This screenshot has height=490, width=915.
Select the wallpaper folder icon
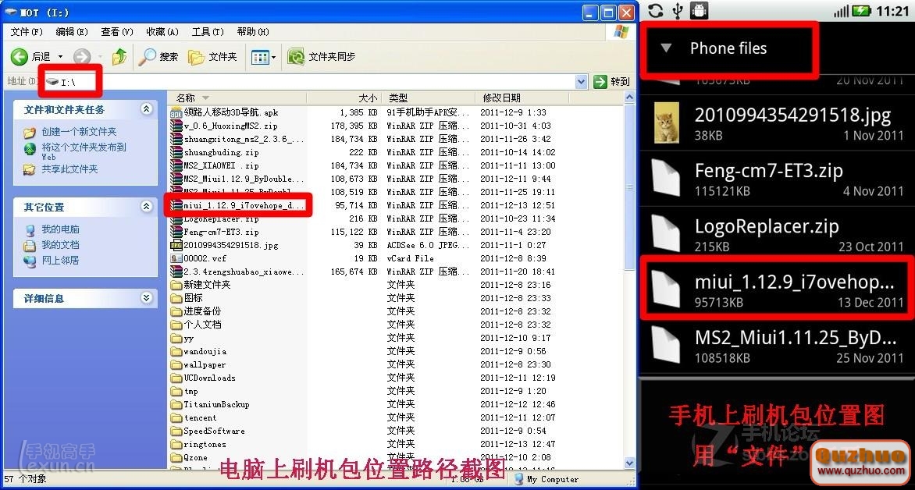pyautogui.click(x=176, y=364)
